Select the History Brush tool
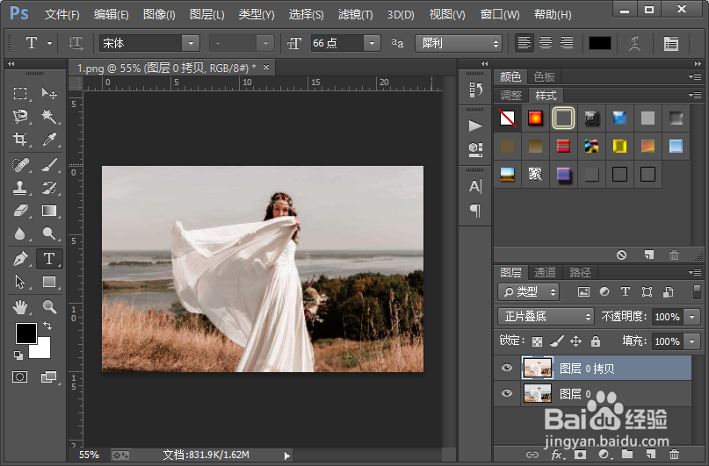709x466 pixels. [x=49, y=188]
